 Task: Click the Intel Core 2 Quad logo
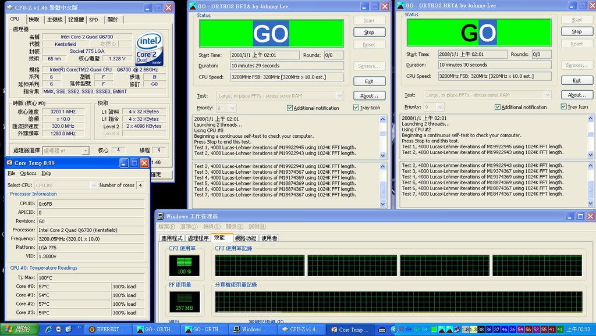tap(149, 49)
